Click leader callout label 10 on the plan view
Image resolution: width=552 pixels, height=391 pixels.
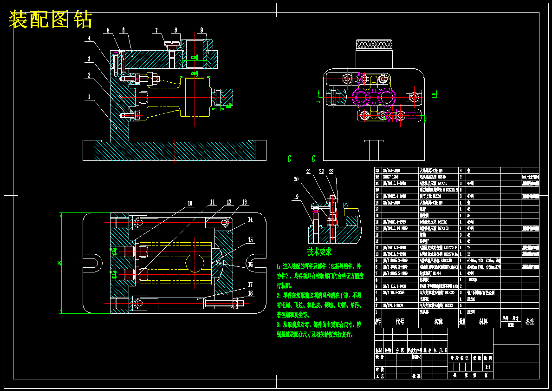pos(190,203)
